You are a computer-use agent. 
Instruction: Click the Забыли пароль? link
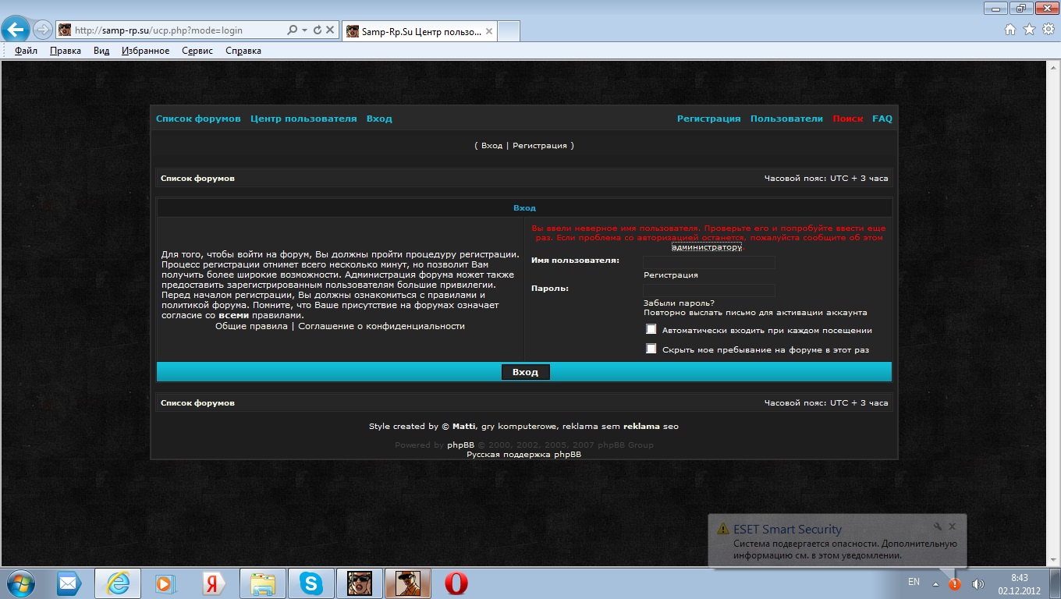[679, 303]
